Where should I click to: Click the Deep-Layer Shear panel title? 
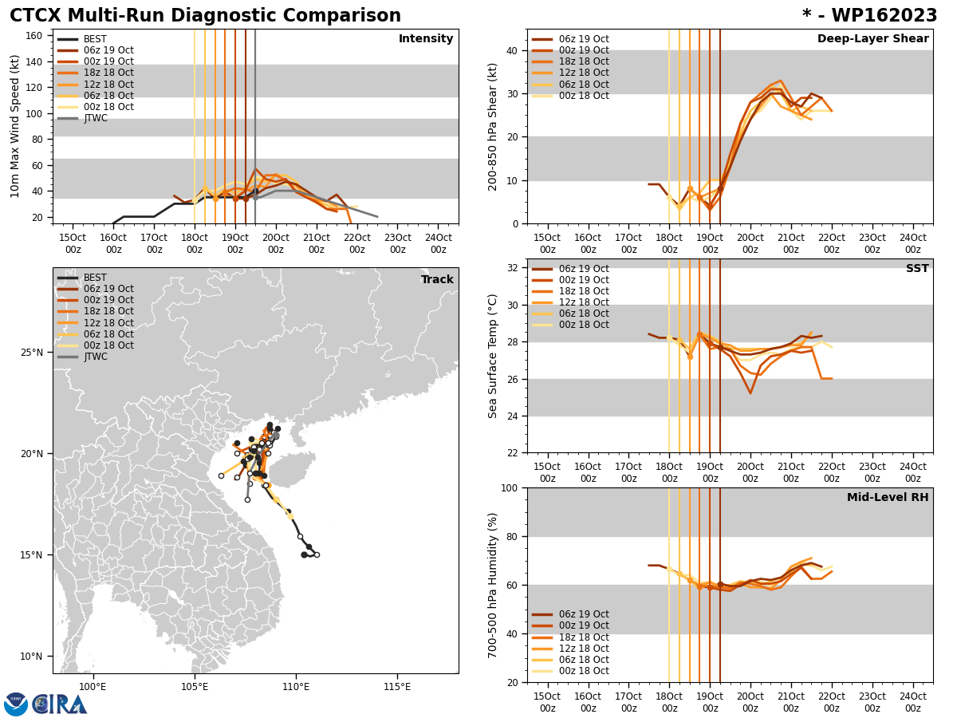click(872, 39)
